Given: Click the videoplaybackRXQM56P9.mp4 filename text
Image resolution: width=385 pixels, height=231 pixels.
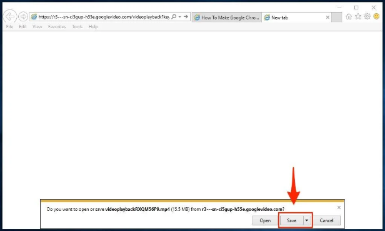Looking at the screenshot, I should (137, 209).
